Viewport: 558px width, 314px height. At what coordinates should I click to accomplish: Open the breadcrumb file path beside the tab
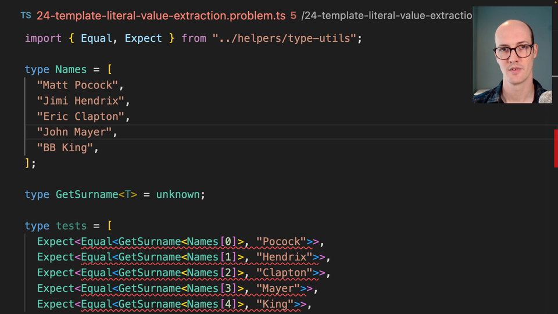coord(387,16)
